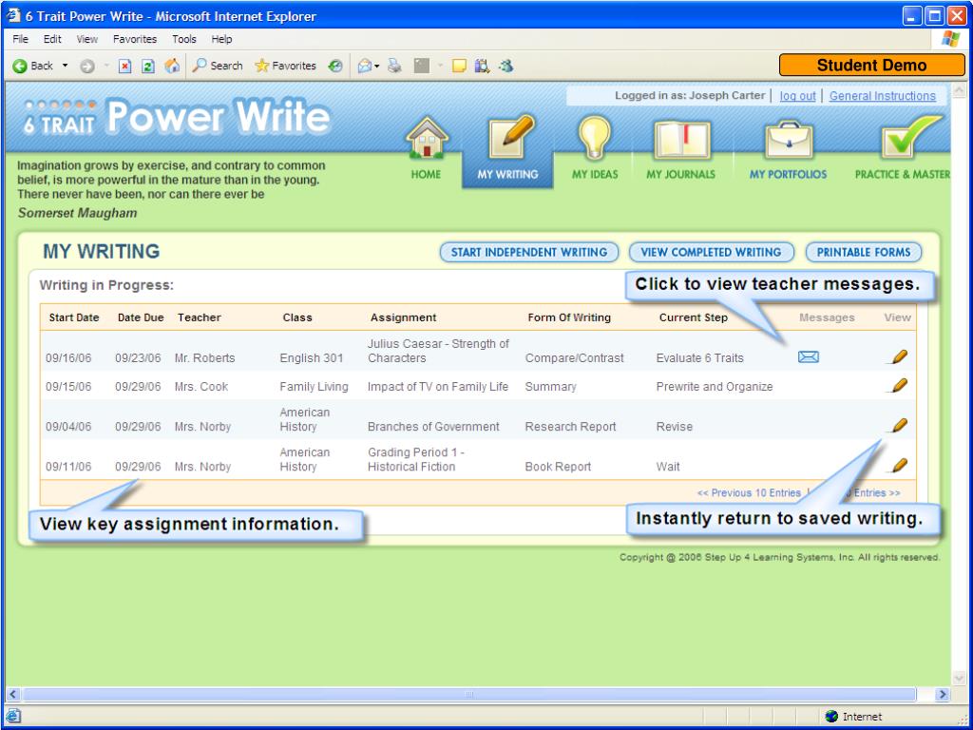Expand the Back button history dropdown
Image resolution: width=973 pixels, height=730 pixels.
(x=65, y=66)
